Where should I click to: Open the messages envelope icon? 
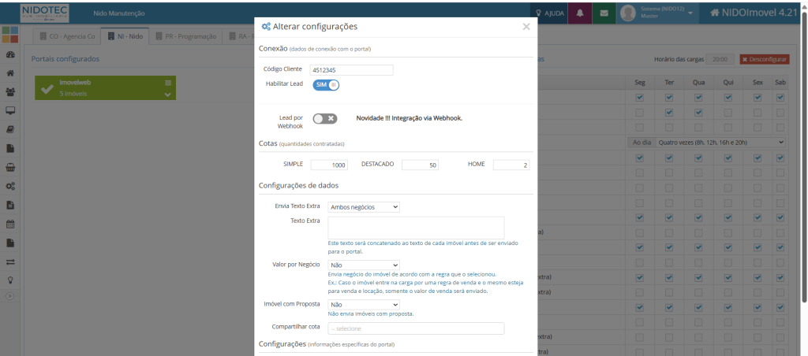coord(604,13)
